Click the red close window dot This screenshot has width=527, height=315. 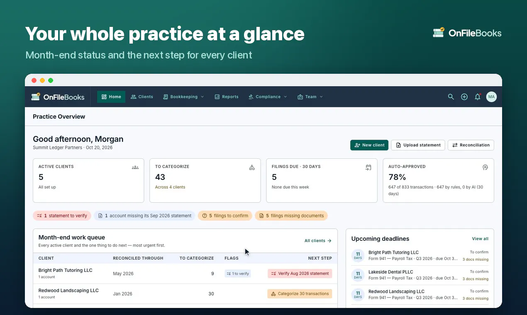coord(34,80)
